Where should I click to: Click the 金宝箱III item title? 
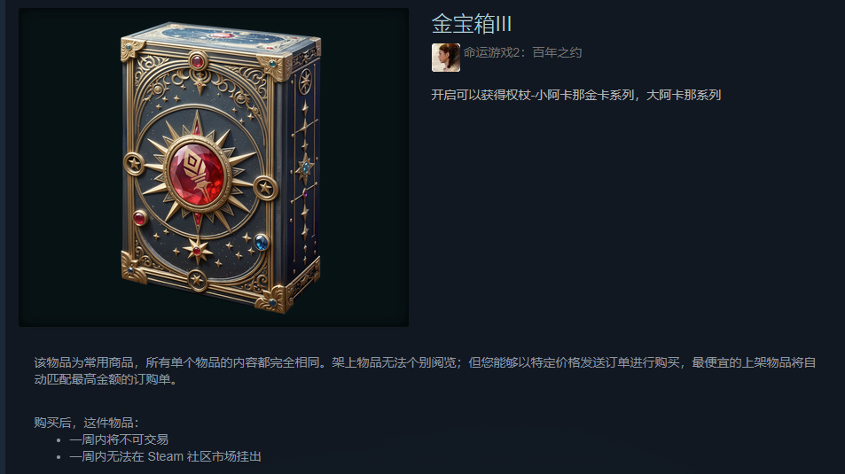(471, 24)
